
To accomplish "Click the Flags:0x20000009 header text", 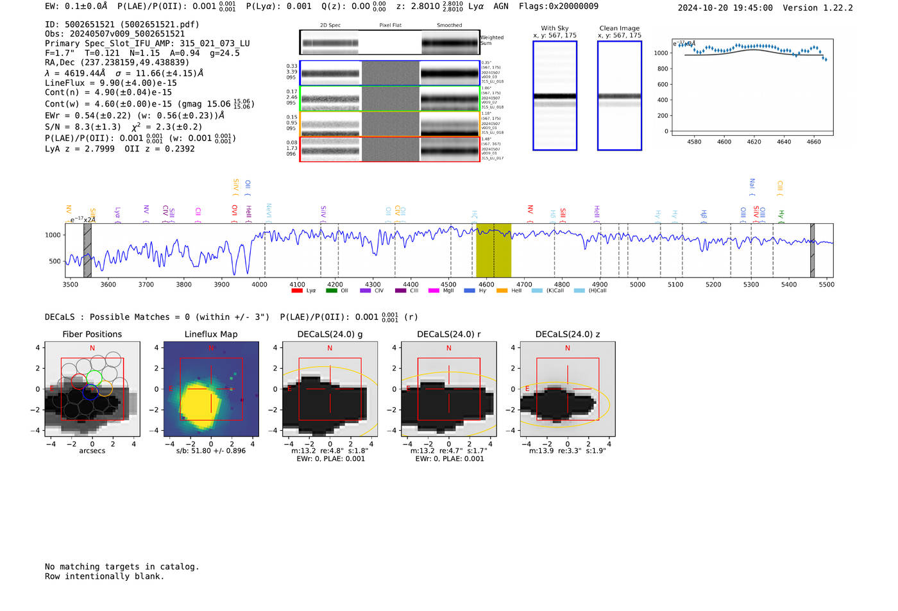I will [x=559, y=6].
